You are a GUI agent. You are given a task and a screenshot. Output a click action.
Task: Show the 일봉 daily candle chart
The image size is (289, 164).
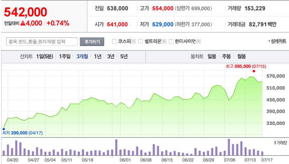(x=212, y=56)
